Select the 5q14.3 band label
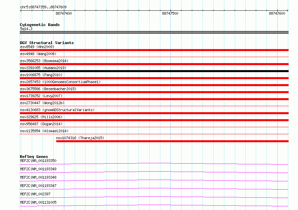The height and width of the screenshot is (210, 298). (26, 29)
